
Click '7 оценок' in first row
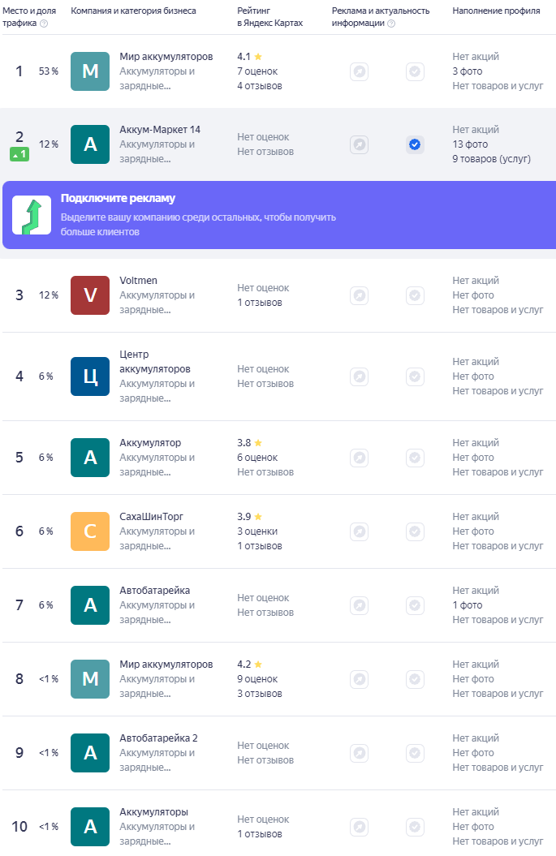click(257, 71)
